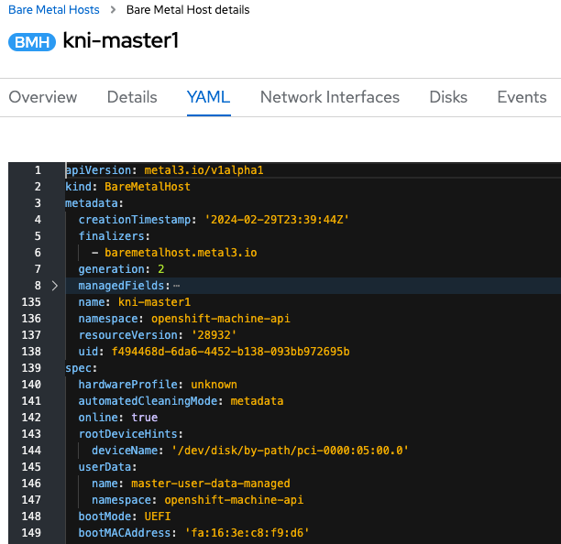Select the YAML tab
The image size is (561, 544).
pos(208,97)
